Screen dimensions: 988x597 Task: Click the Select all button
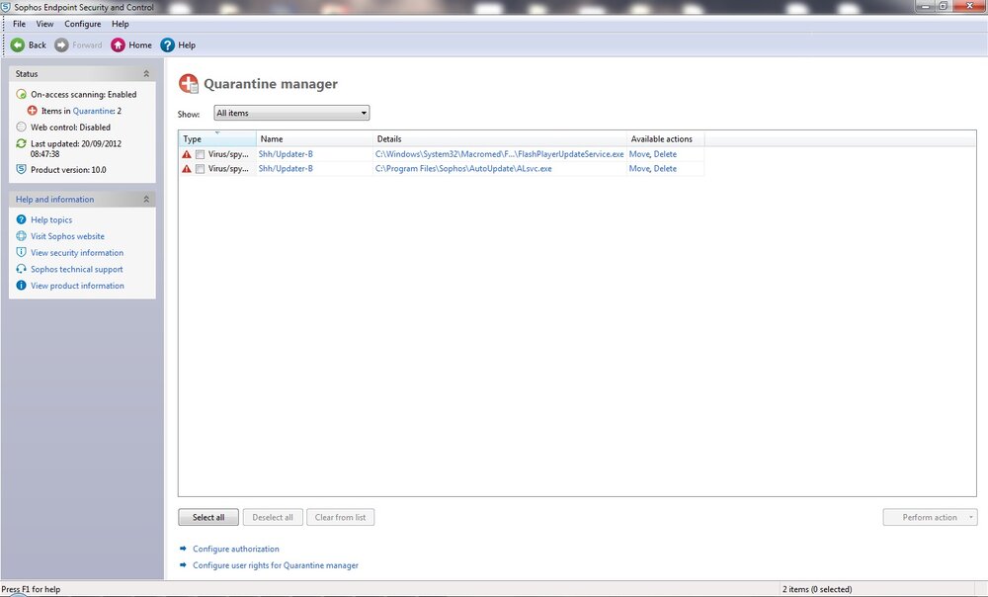tap(208, 517)
